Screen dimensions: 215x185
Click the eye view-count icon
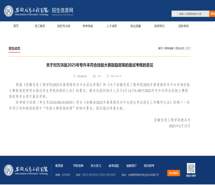[x=94, y=76]
